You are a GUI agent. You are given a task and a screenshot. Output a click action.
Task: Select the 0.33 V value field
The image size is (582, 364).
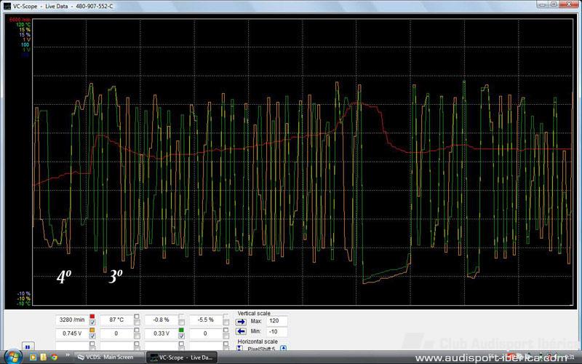click(x=161, y=333)
